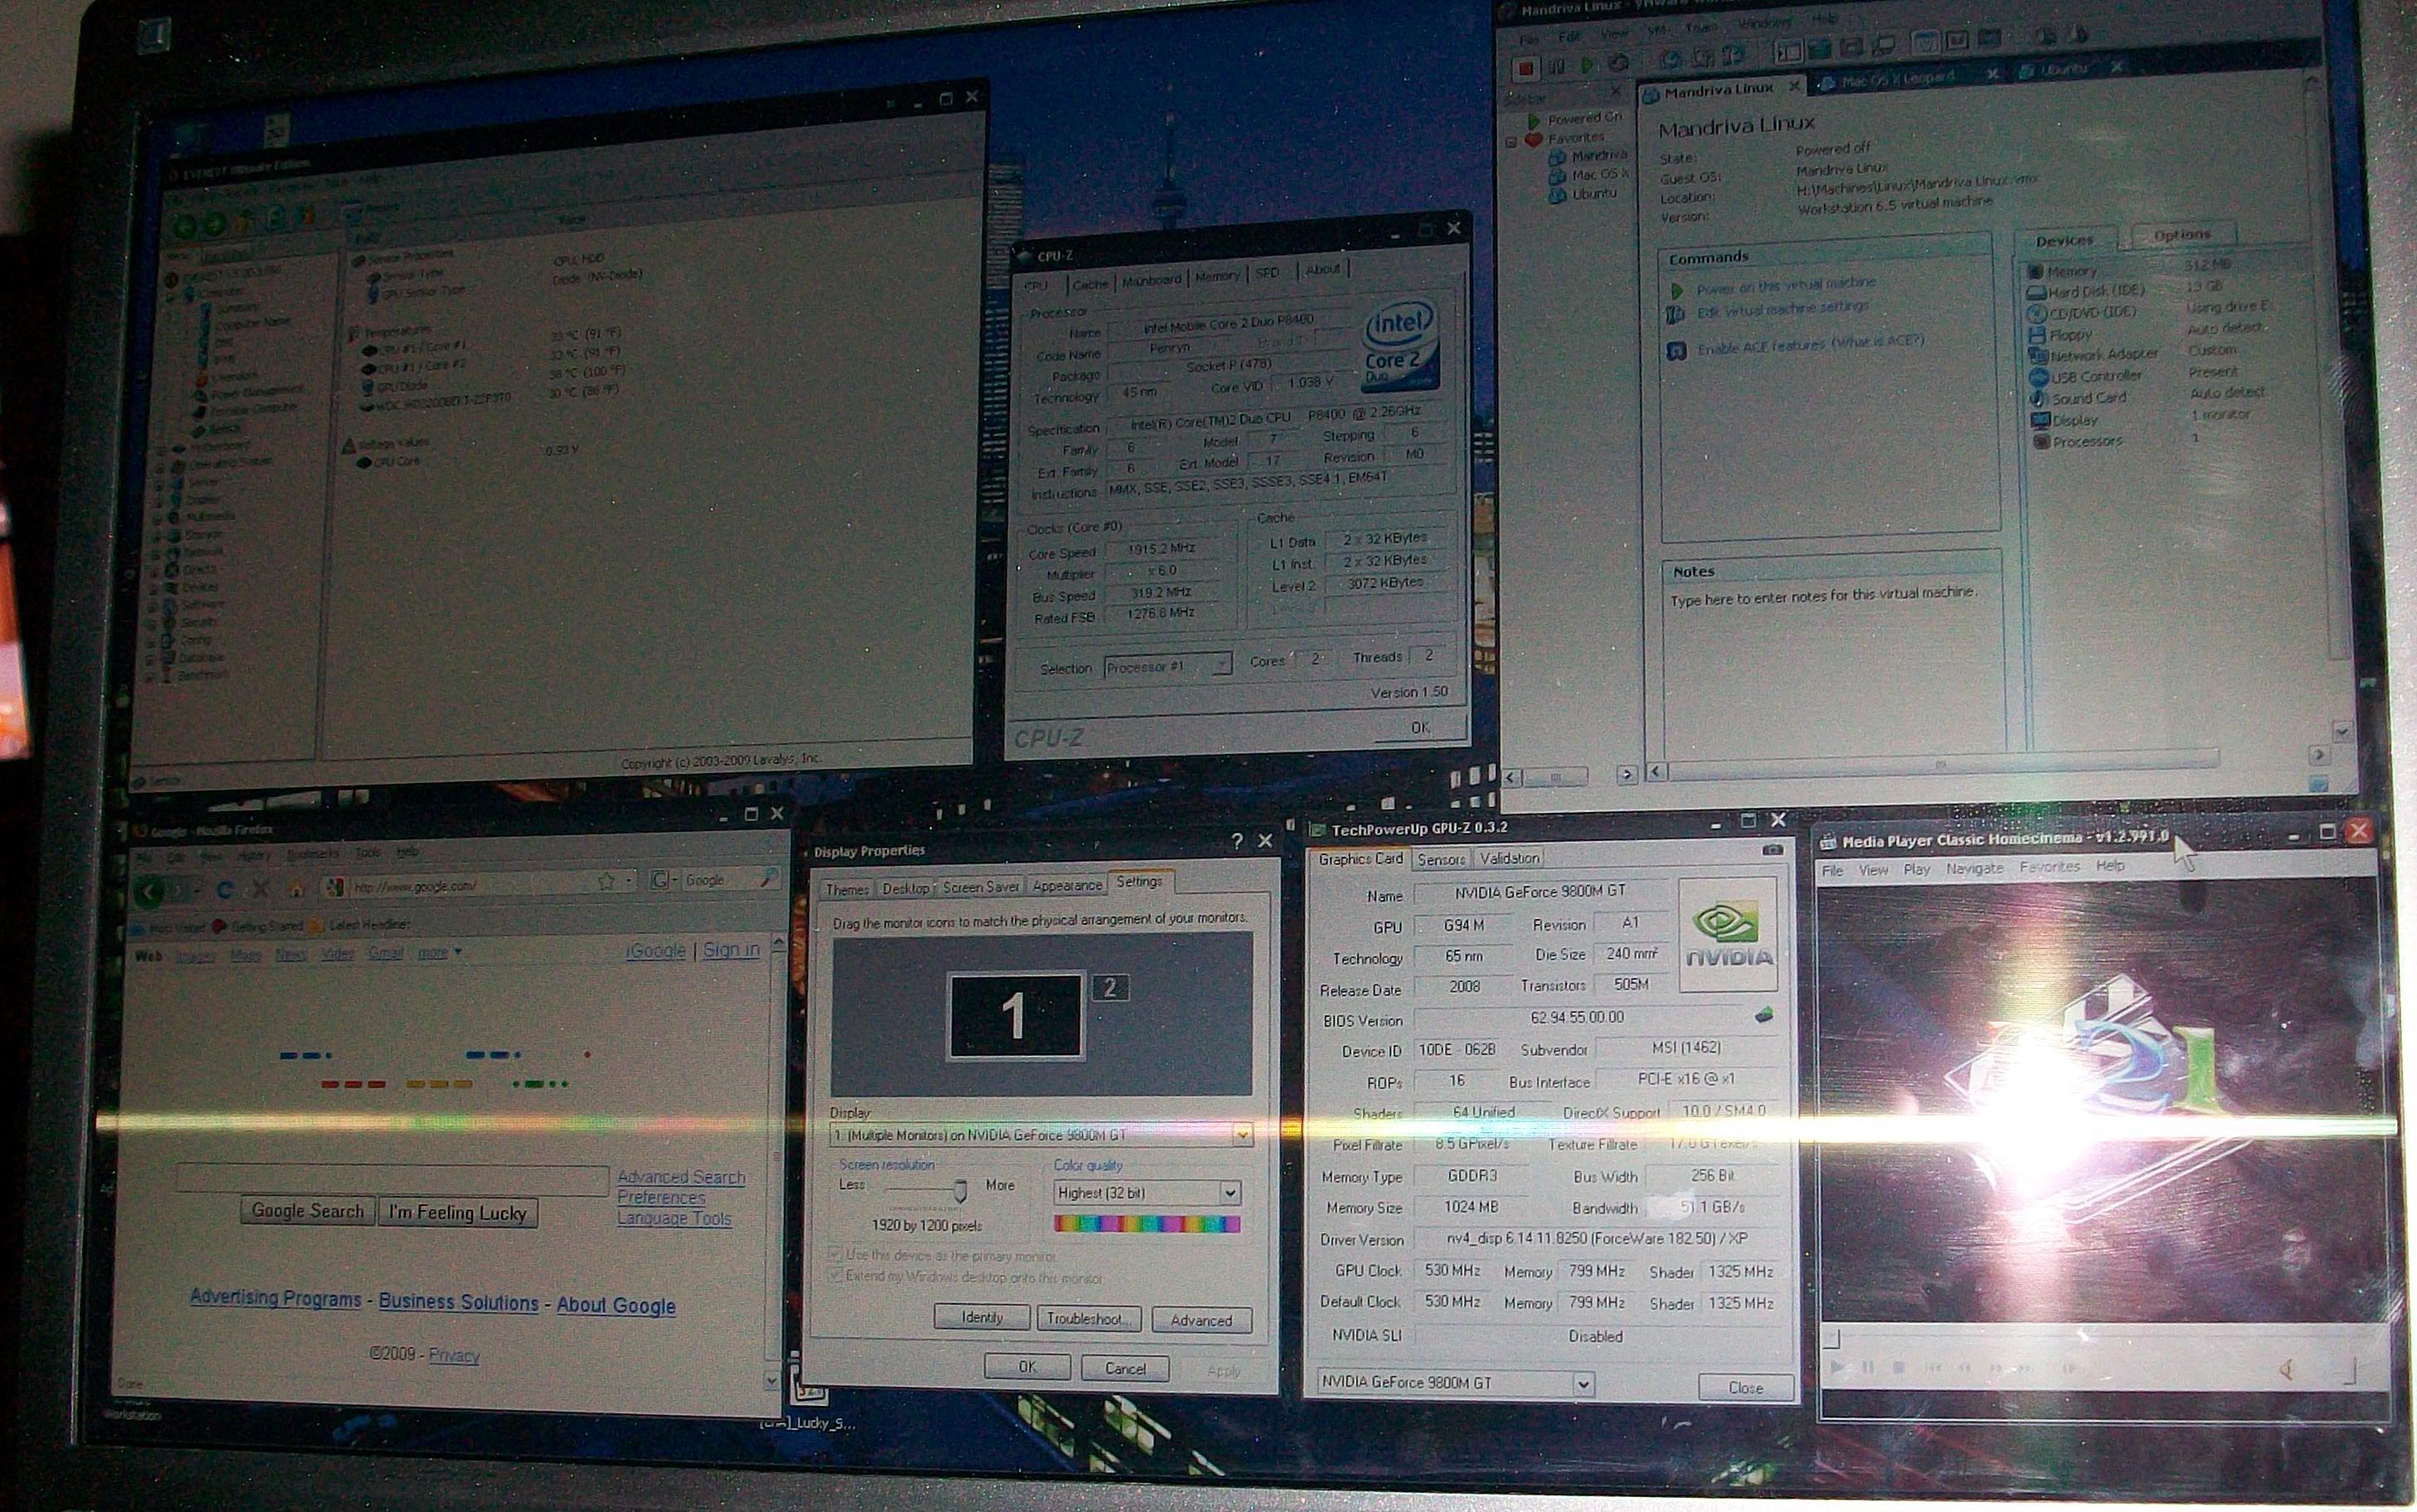Collapse the Favorites tree in VMware sidebar
Screen dimensions: 2417x1512
1511,142
